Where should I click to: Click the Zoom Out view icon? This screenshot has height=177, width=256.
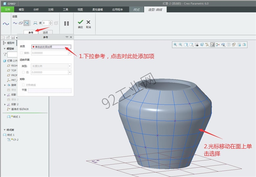(x=181, y=45)
